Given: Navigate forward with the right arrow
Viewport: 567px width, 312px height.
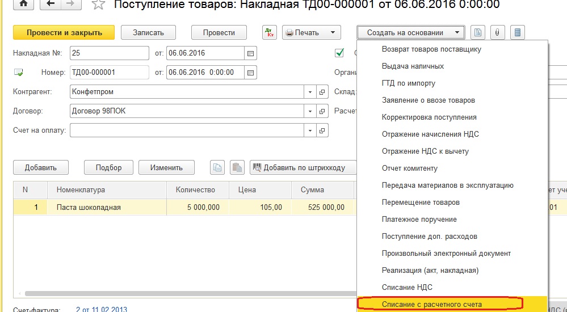Looking at the screenshot, I should 72,3.
